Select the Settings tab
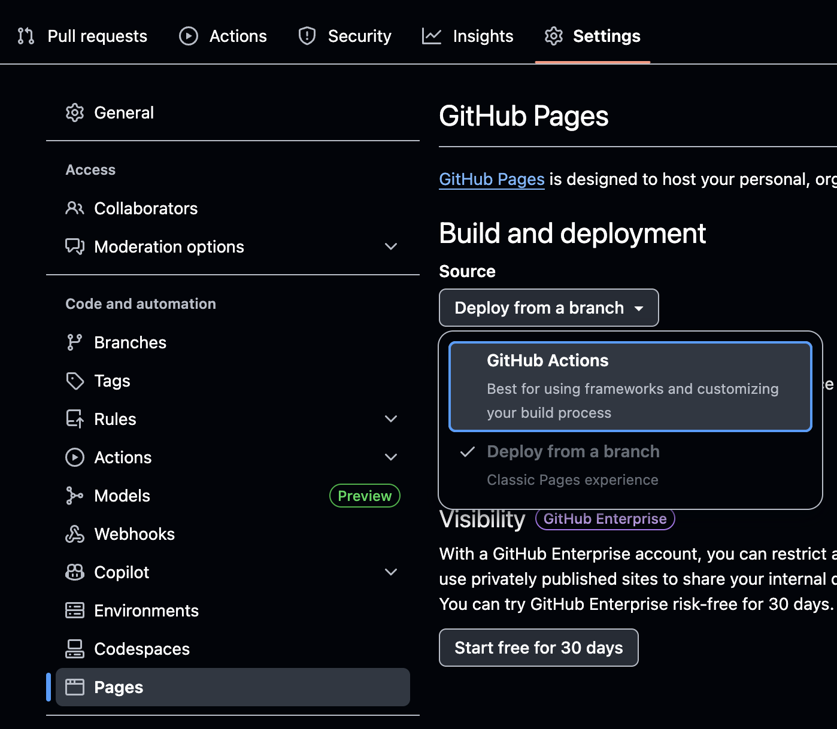Screen dimensions: 837x729 (x=593, y=36)
